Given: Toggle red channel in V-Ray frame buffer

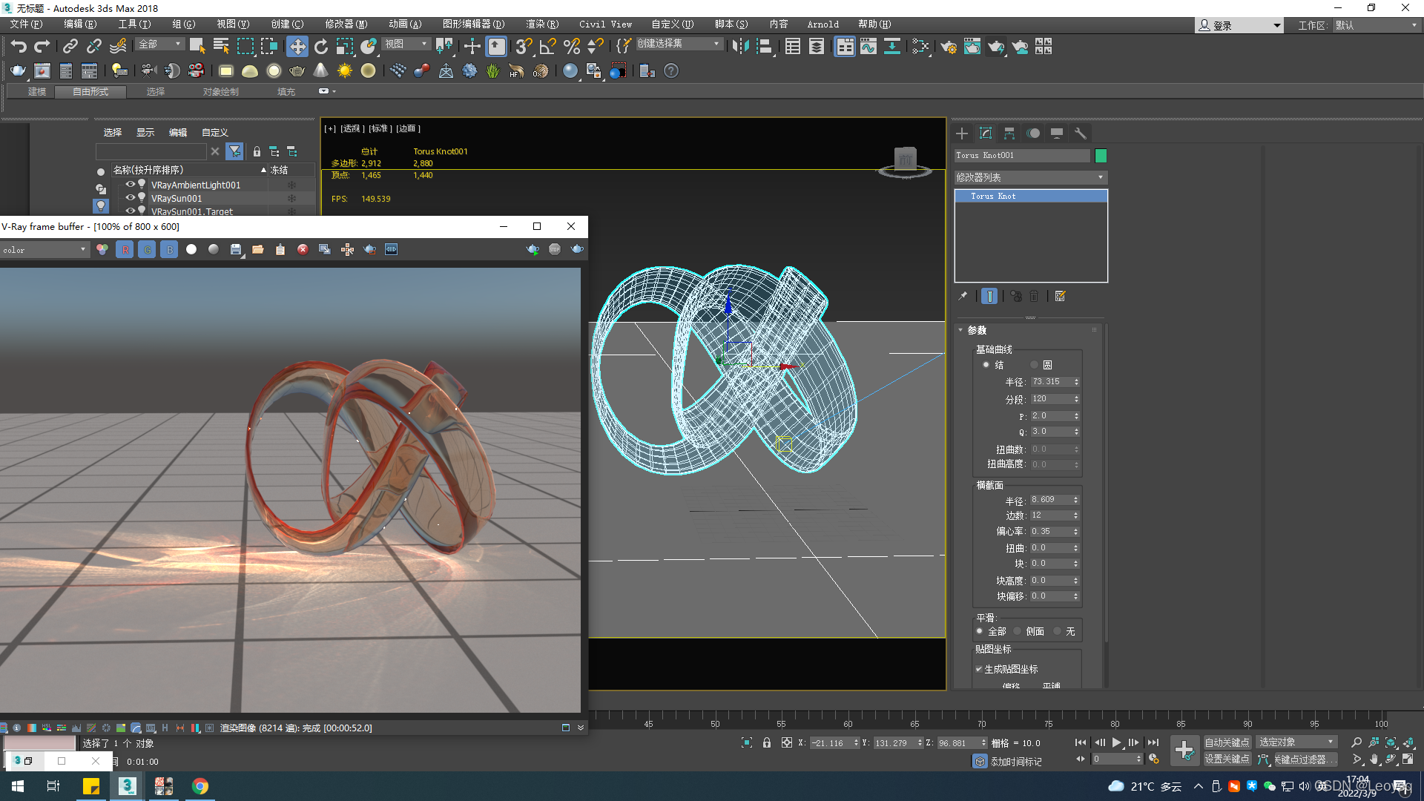Looking at the screenshot, I should (x=125, y=250).
